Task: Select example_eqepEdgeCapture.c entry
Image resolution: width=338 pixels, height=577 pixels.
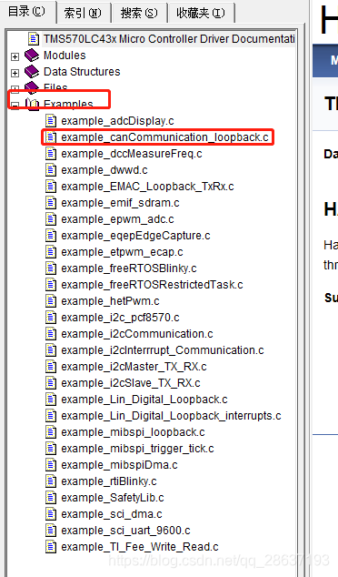Action: click(x=135, y=236)
